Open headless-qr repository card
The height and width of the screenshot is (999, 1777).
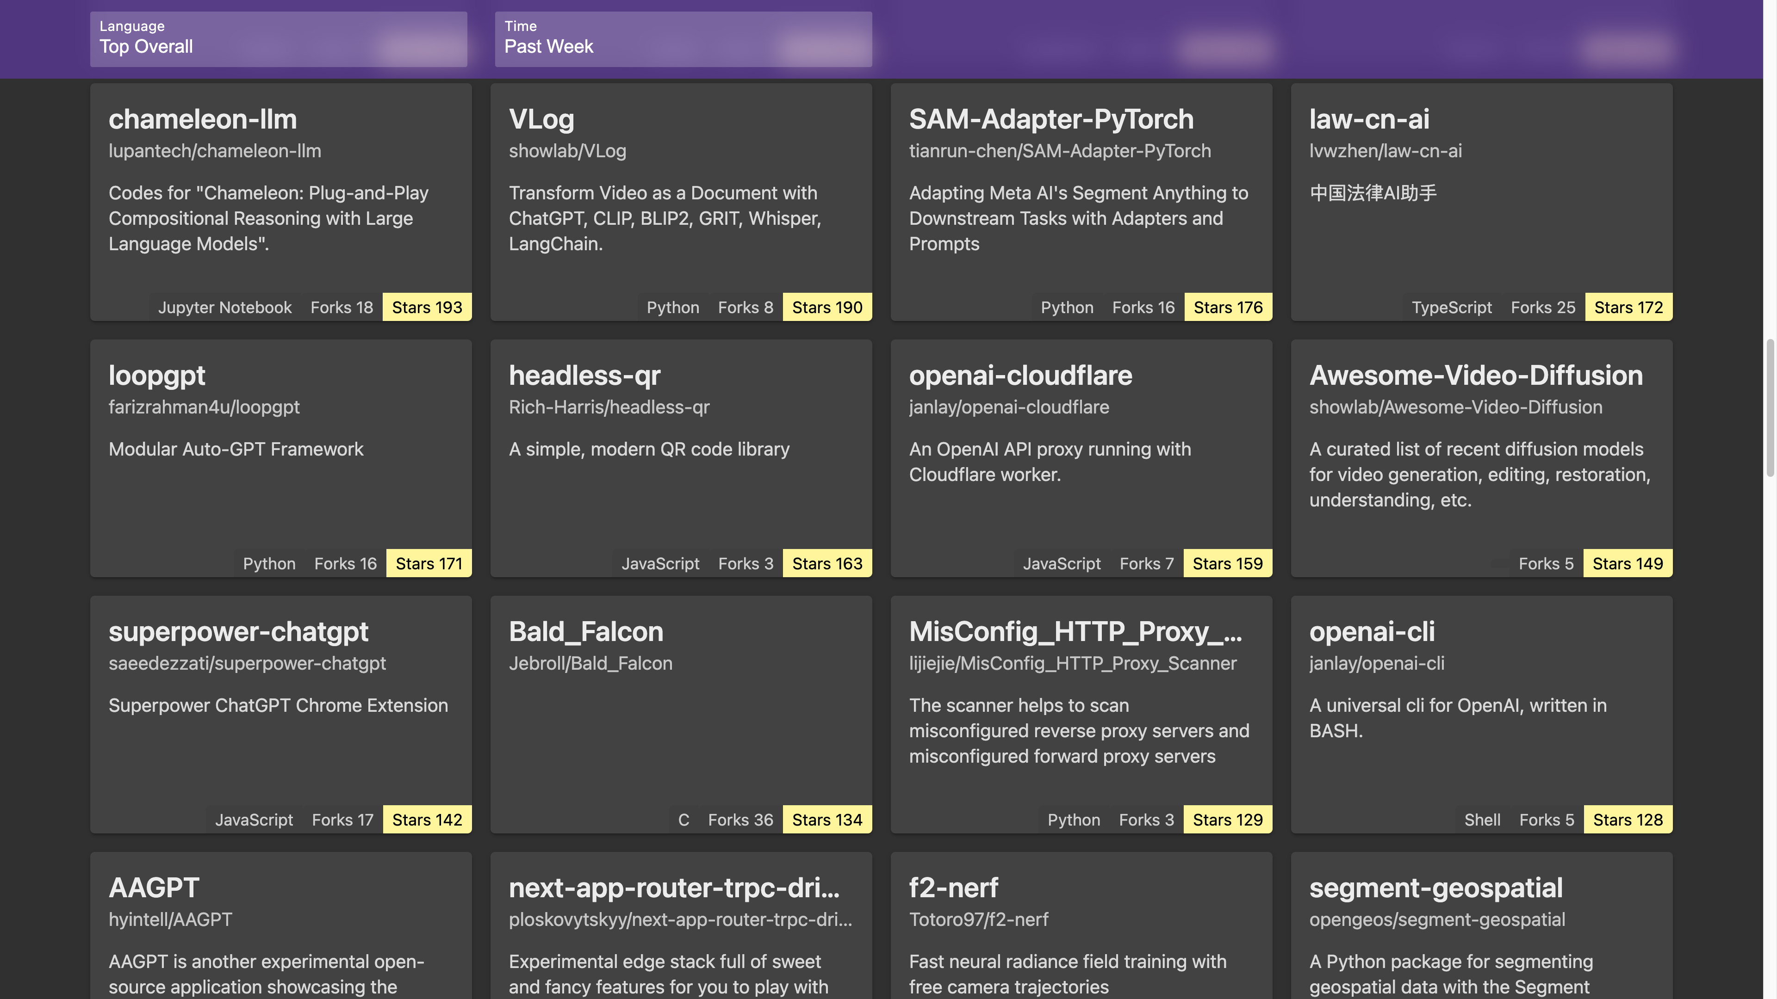(x=584, y=376)
